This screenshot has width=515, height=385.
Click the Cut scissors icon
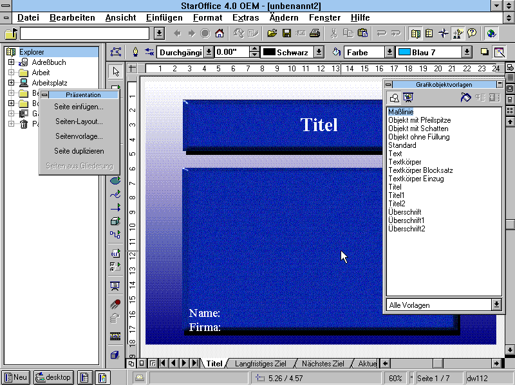coord(333,33)
